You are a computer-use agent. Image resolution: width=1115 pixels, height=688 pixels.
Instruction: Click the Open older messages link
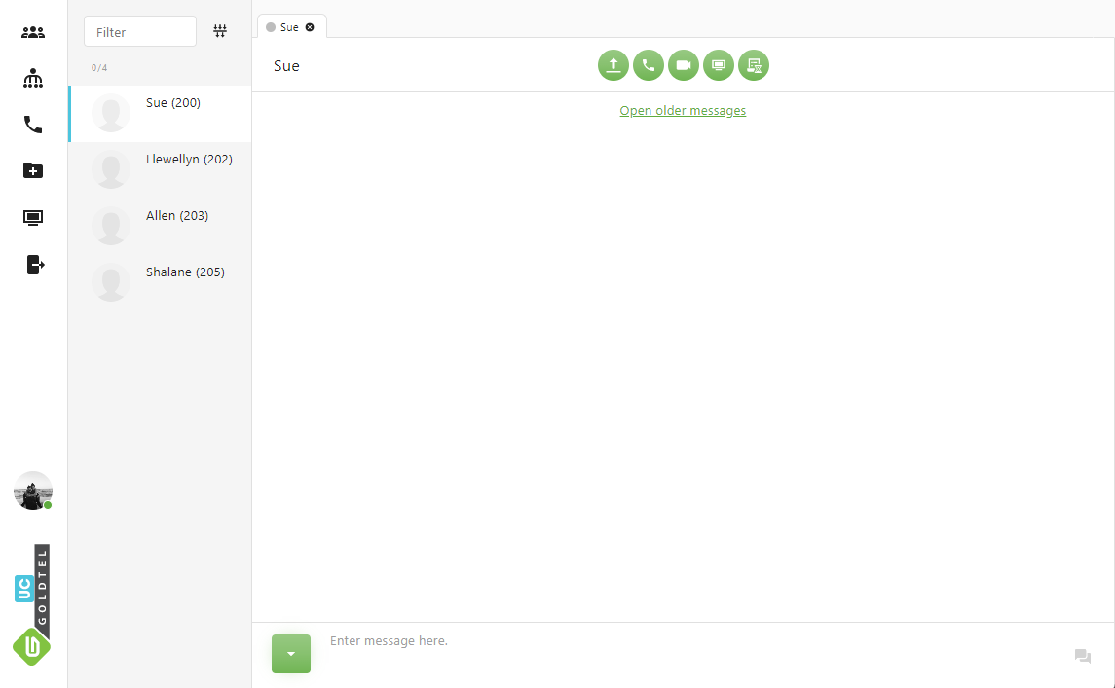click(683, 111)
